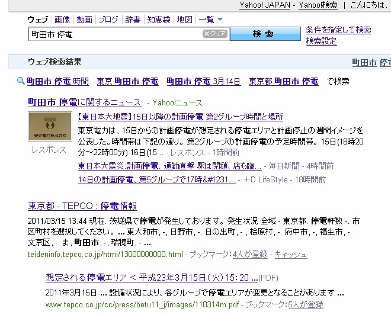The height and width of the screenshot is (315, 391).
Task: Click the 検索 search button
Action: pos(265,34)
